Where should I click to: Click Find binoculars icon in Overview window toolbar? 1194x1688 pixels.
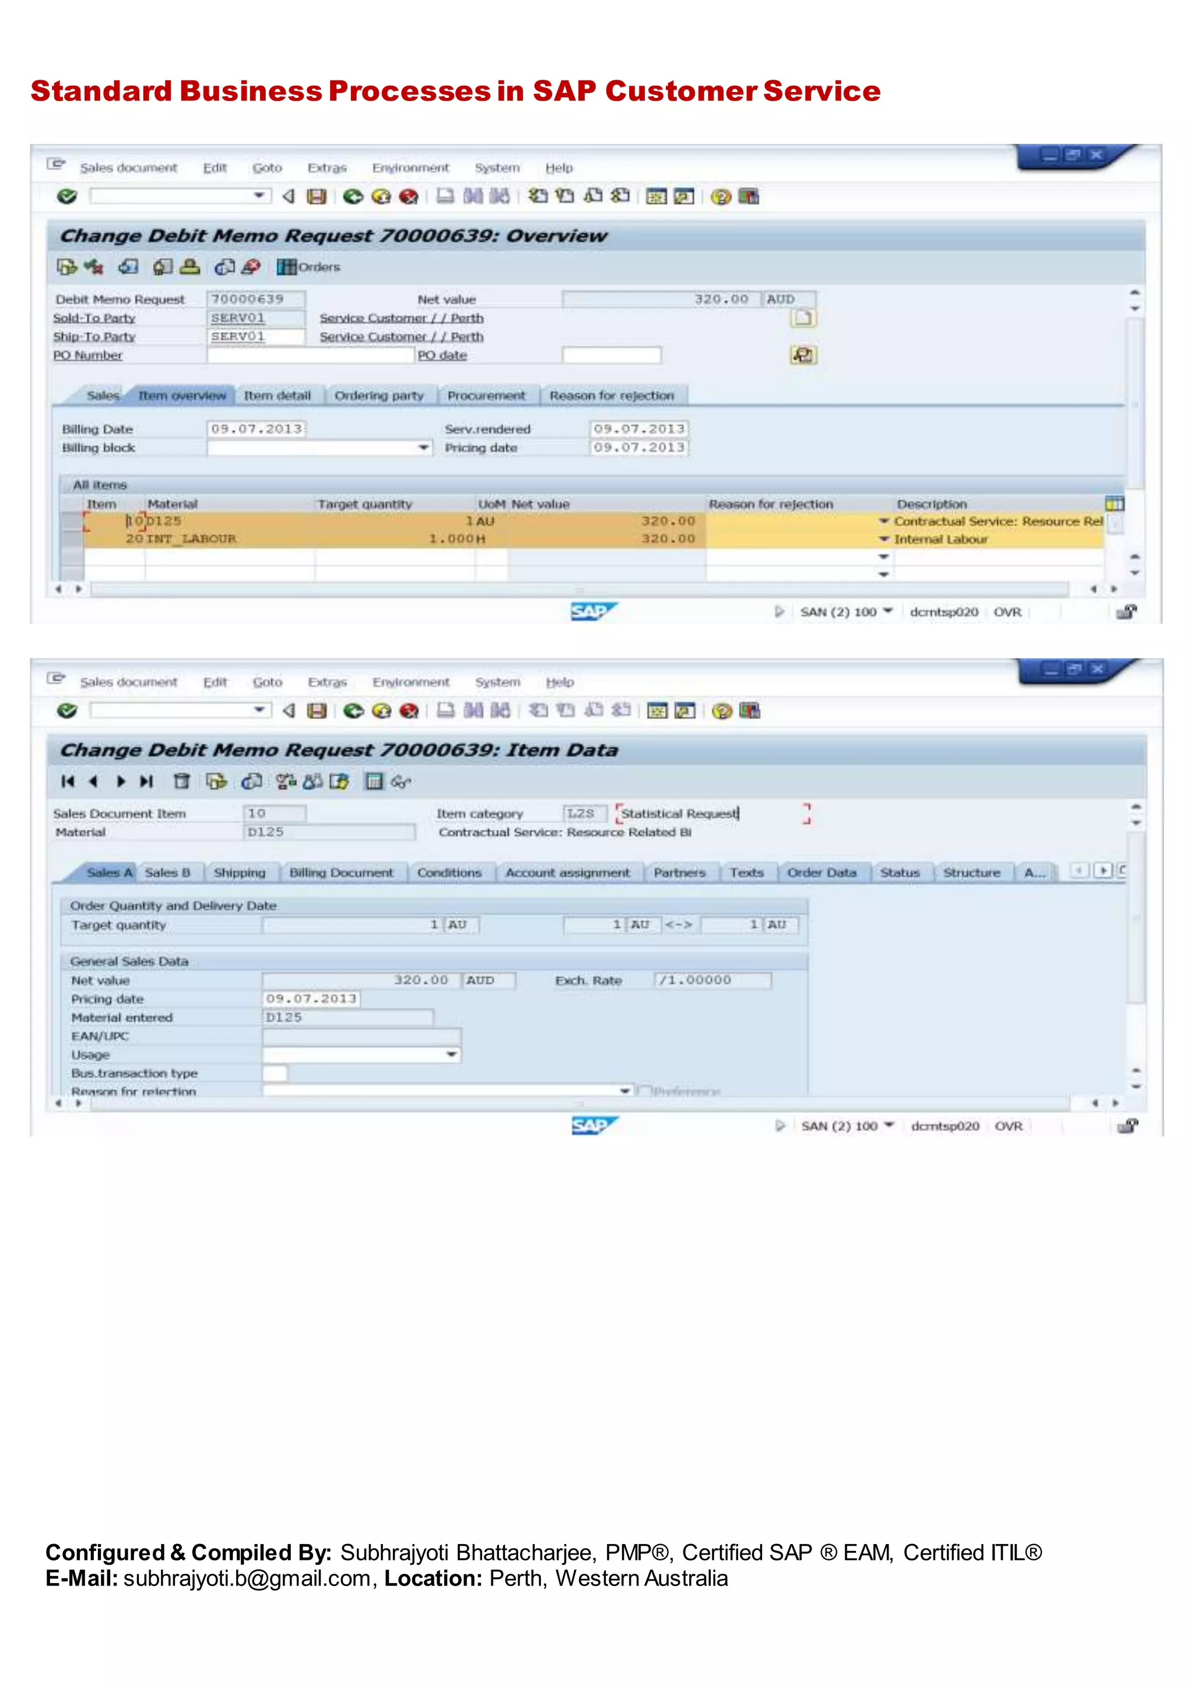click(x=473, y=196)
